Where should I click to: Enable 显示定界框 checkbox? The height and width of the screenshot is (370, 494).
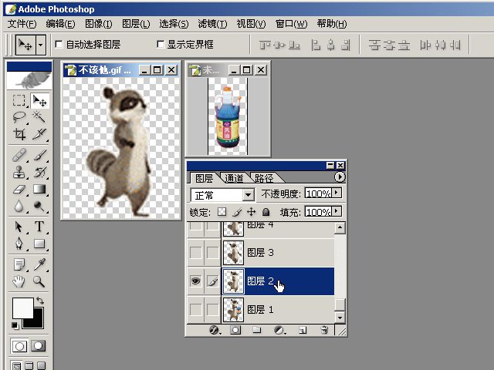[161, 45]
